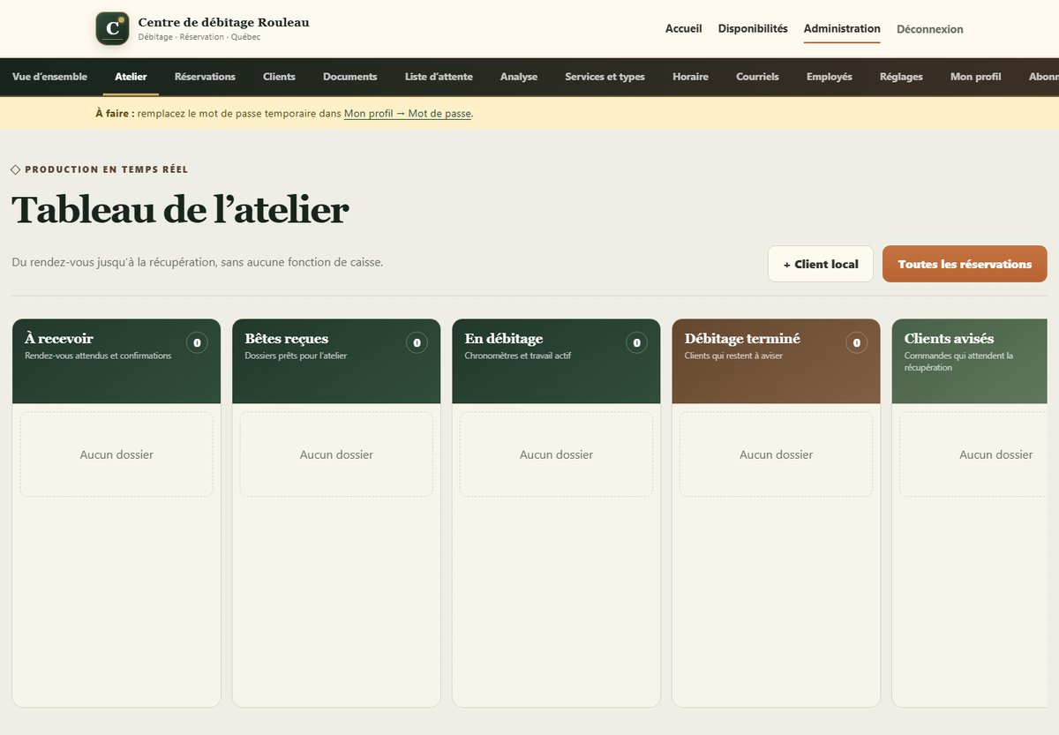Click the + Client local button
Viewport: 1059px width, 735px height.
tap(821, 264)
